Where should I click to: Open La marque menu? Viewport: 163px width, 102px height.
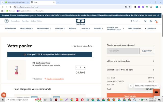(x=151, y=28)
